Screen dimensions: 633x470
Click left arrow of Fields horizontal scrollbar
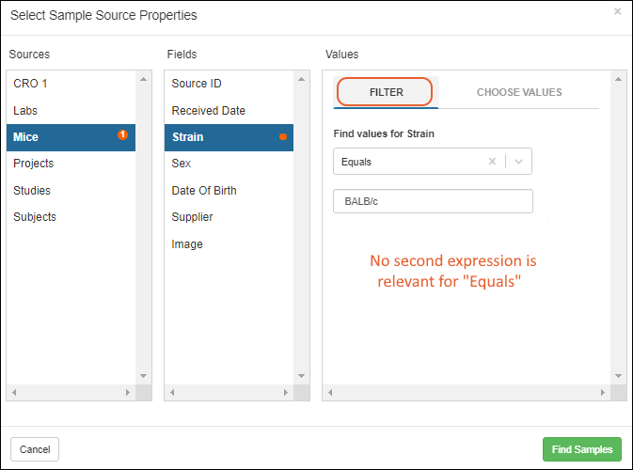(x=172, y=392)
